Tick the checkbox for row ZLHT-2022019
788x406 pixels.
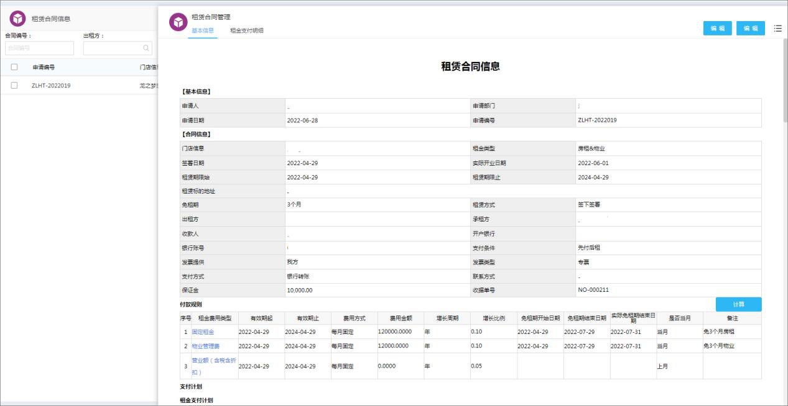point(14,86)
